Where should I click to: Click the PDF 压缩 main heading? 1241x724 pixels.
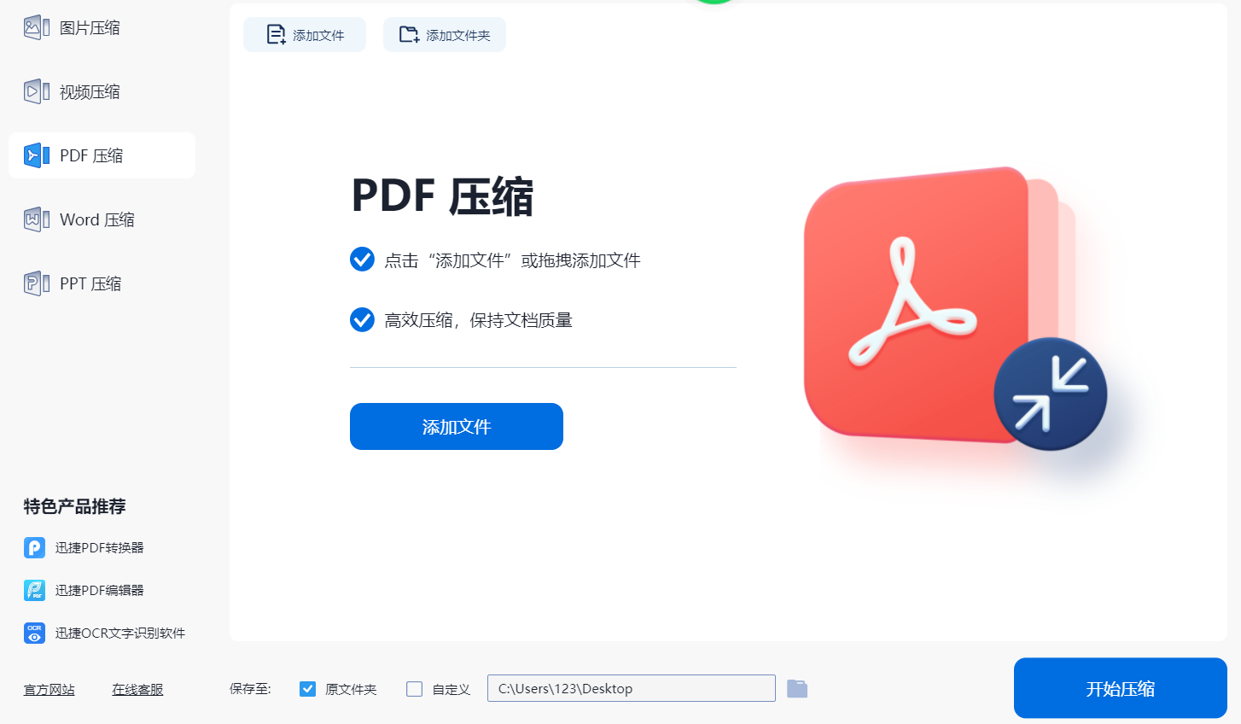[x=442, y=196]
